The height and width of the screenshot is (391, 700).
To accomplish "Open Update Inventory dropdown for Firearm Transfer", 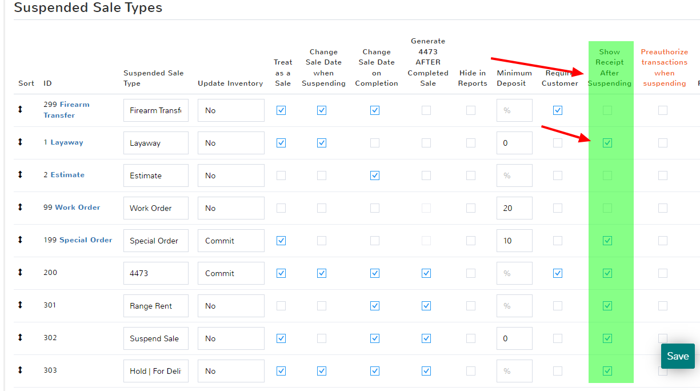I will pyautogui.click(x=231, y=110).
